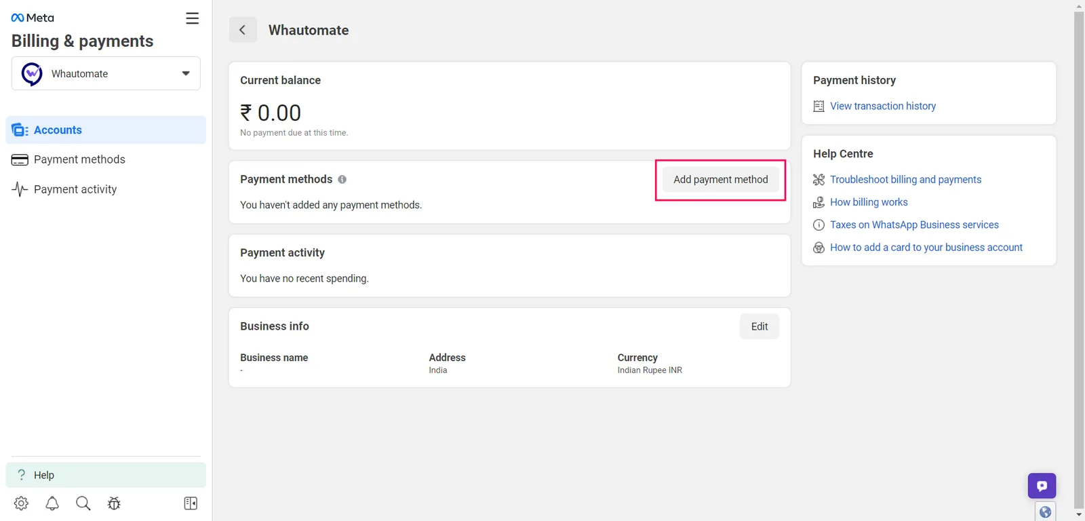Open Taxes on WhatsApp Business services link

(x=914, y=225)
